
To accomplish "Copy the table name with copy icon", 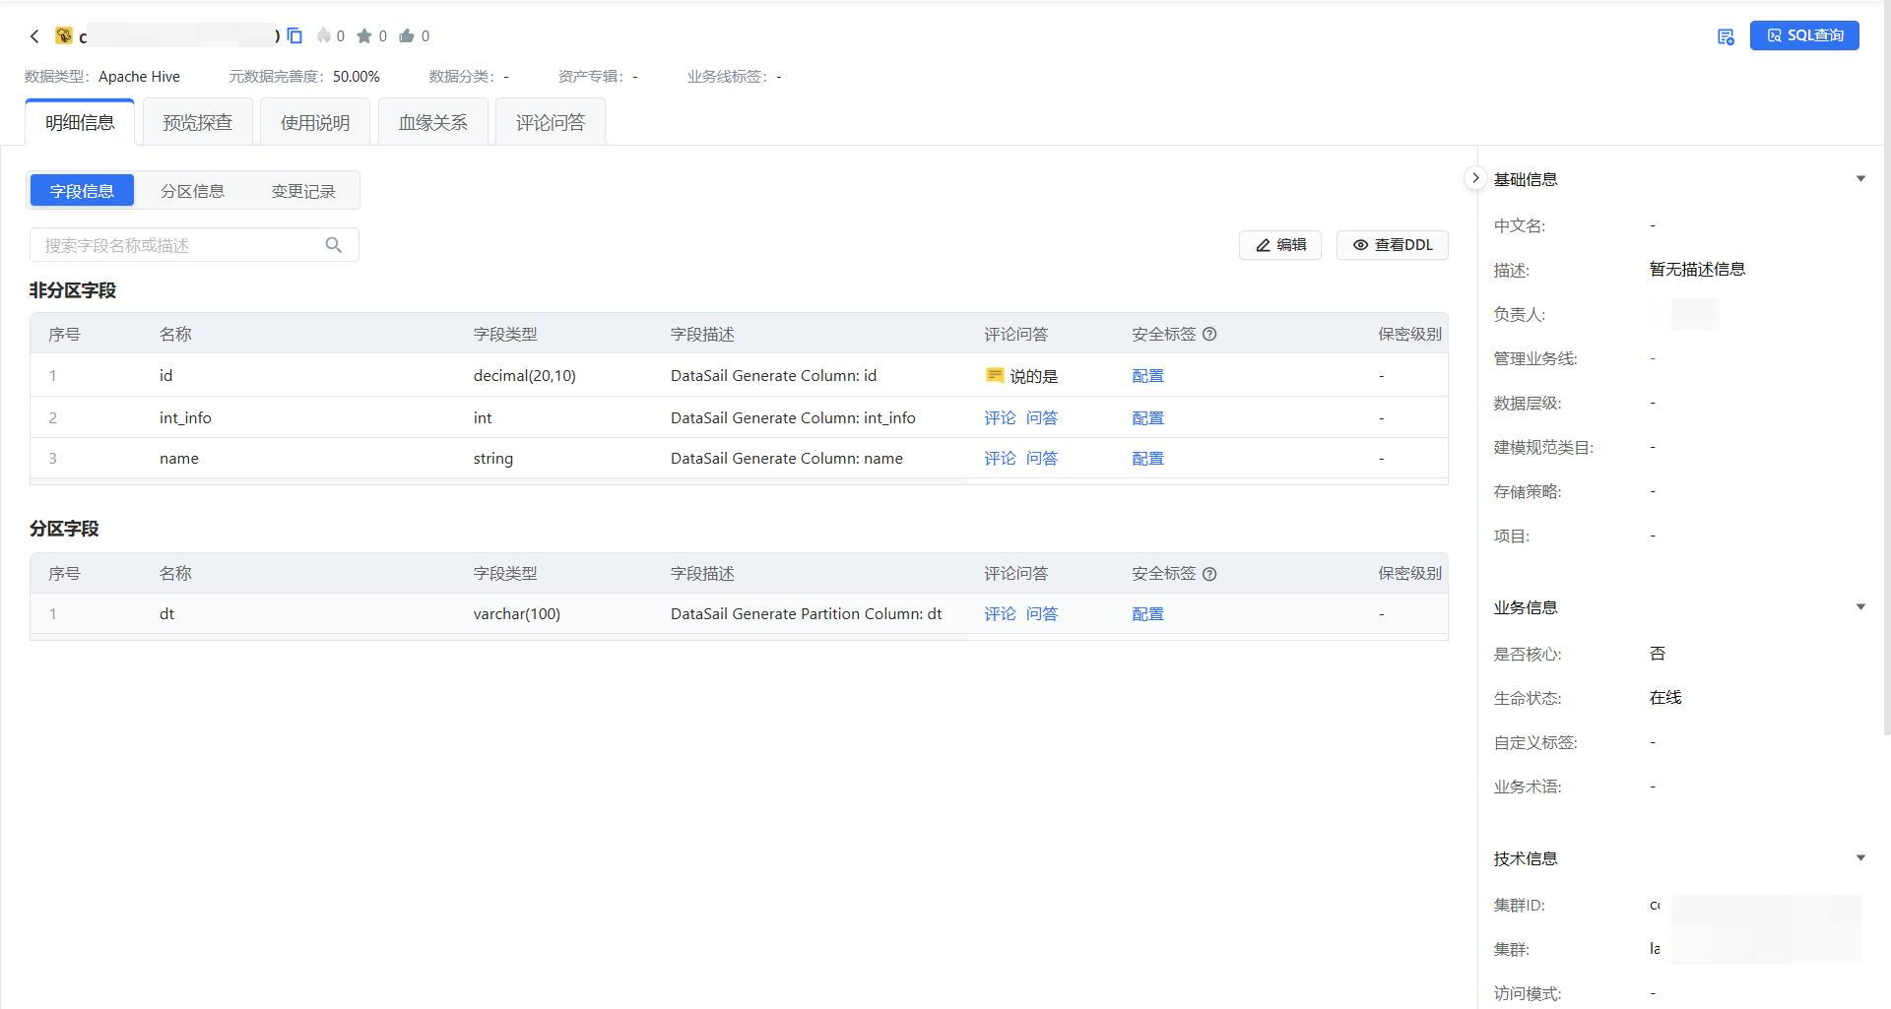I will (x=294, y=35).
